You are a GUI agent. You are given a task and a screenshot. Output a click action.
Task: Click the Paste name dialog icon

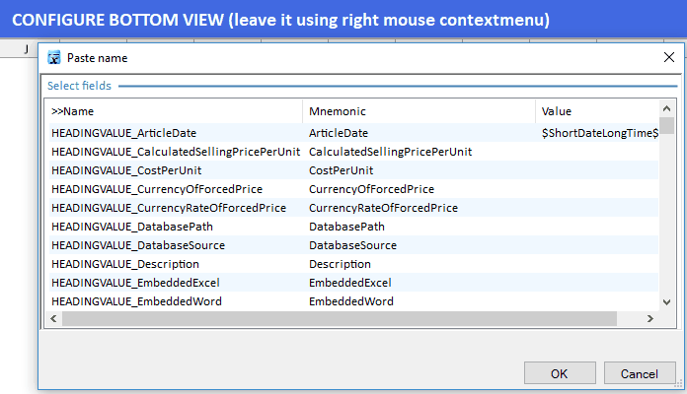coord(54,58)
